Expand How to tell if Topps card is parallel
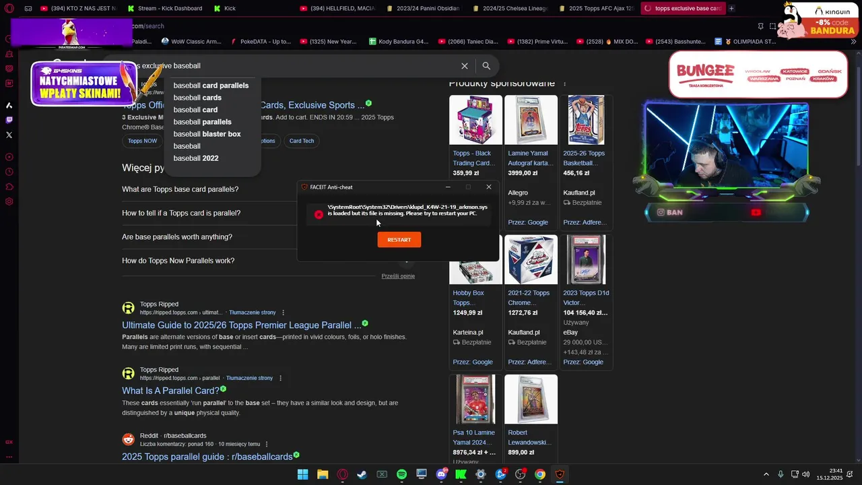Screen dimensions: 862x485 [x=181, y=213]
